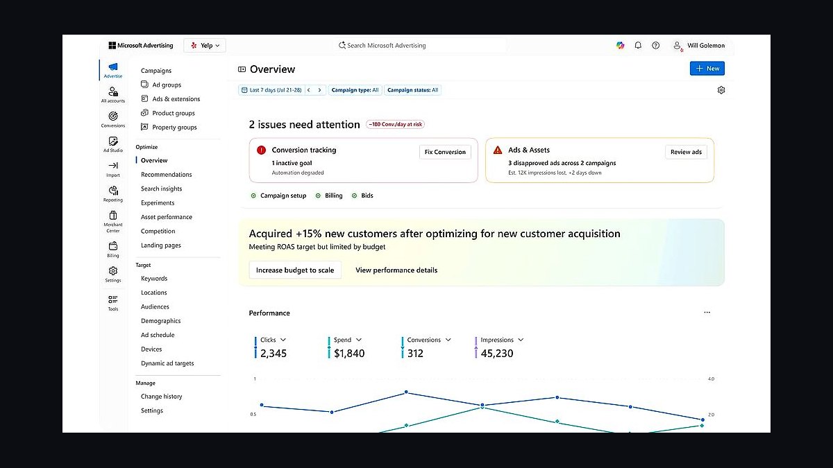Screen dimensions: 833x468
Task: Open Asset performance nav item
Action: (x=167, y=217)
